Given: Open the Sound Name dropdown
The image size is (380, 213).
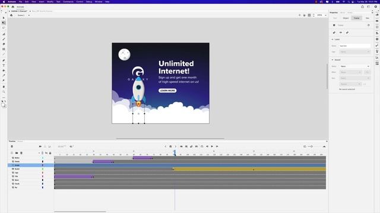Looking at the screenshot, I should click(x=354, y=66).
